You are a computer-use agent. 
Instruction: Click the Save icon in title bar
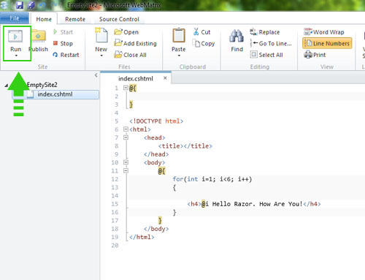coord(20,5)
